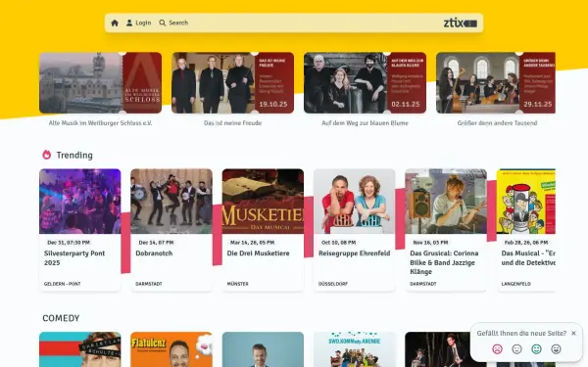This screenshot has width=588, height=367.
Task: Open the yellow detective musical poster
Action: [x=526, y=202]
